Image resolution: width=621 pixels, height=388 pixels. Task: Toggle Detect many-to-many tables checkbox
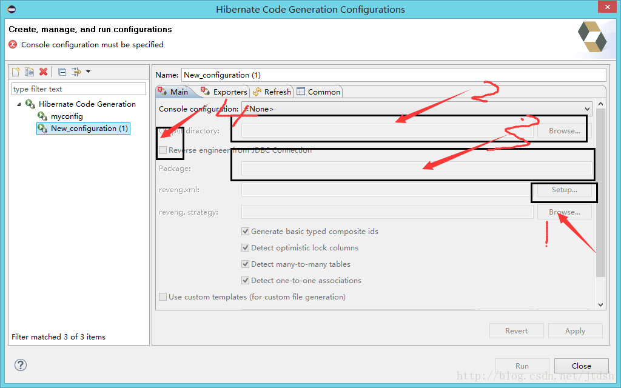pos(245,264)
